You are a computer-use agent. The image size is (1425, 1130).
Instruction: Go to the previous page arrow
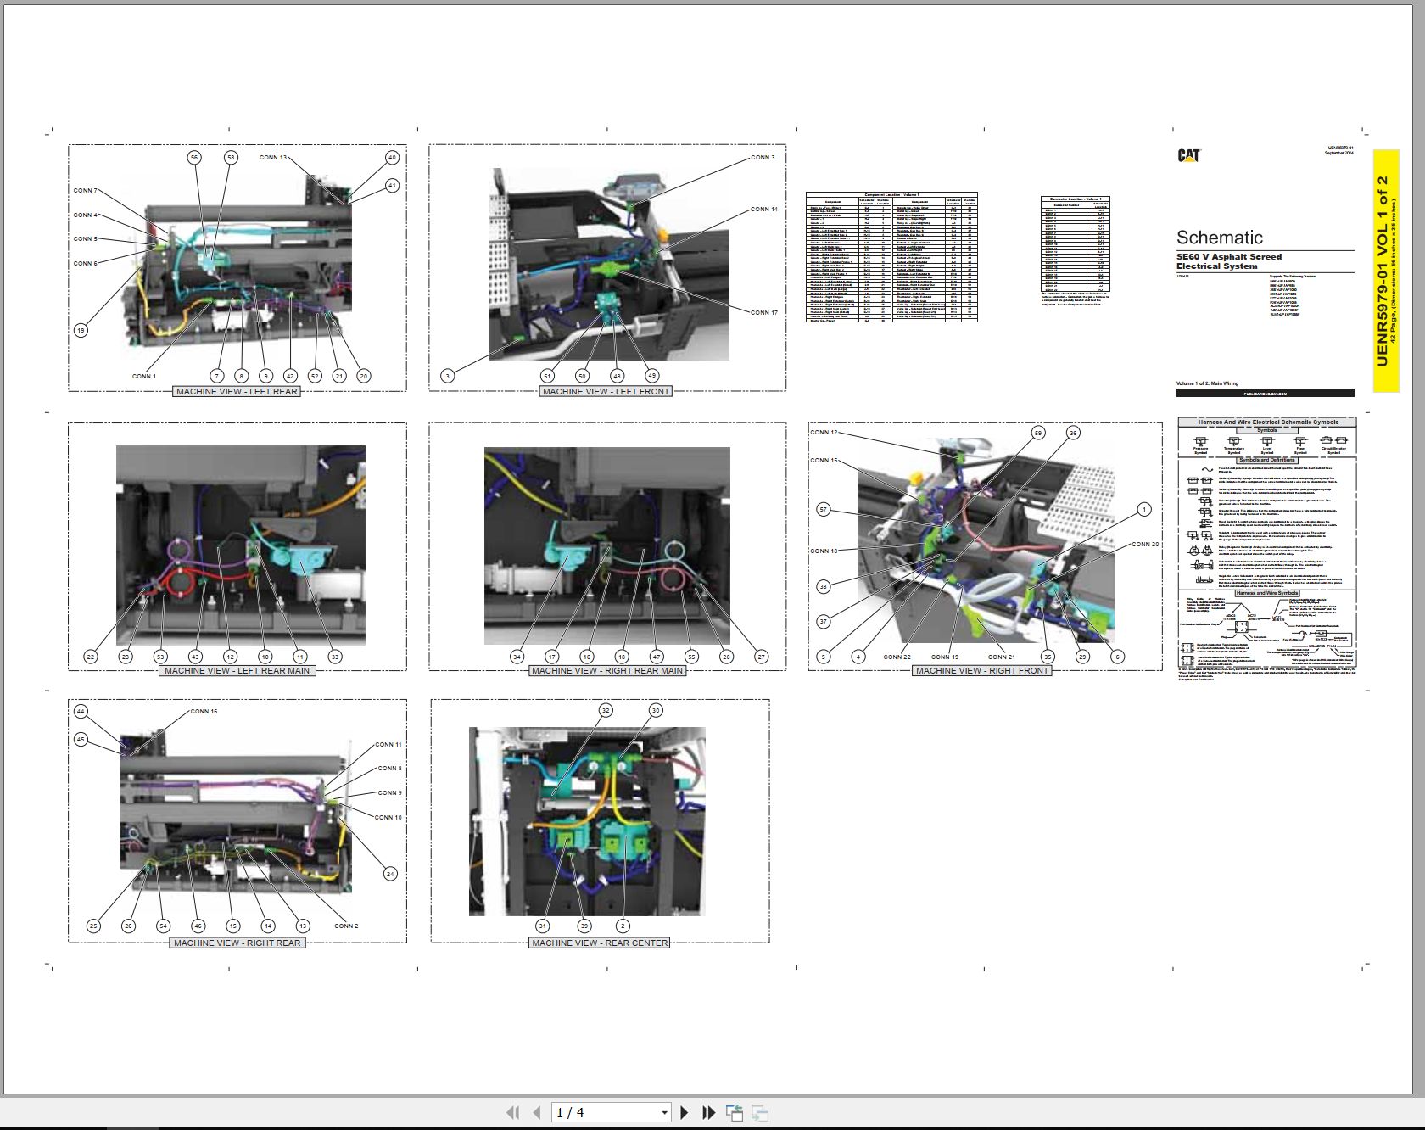536,1112
